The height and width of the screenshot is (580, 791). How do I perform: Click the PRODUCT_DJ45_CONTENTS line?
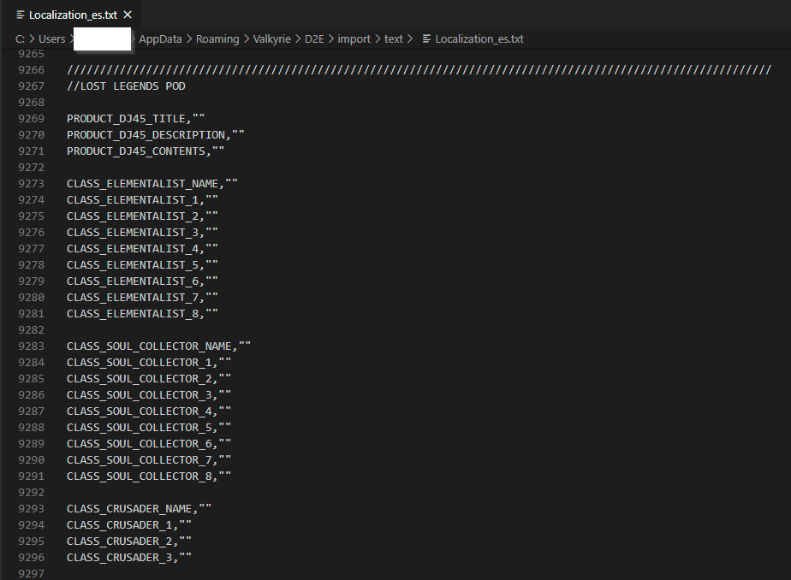(x=146, y=151)
